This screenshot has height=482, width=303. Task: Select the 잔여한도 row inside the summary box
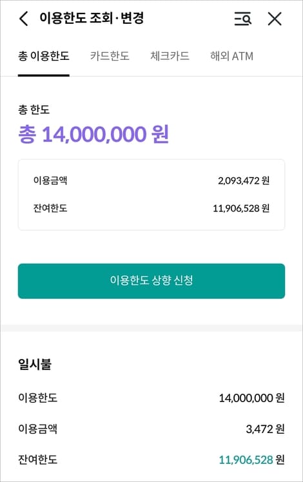pos(151,208)
